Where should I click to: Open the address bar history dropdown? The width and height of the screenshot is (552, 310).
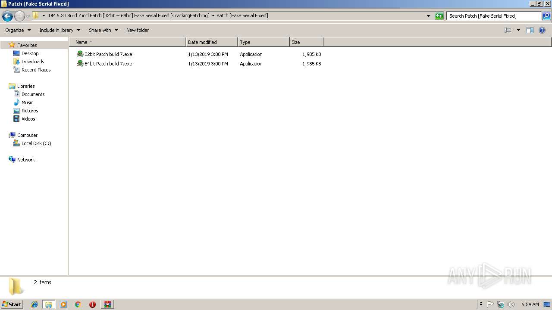(428, 16)
